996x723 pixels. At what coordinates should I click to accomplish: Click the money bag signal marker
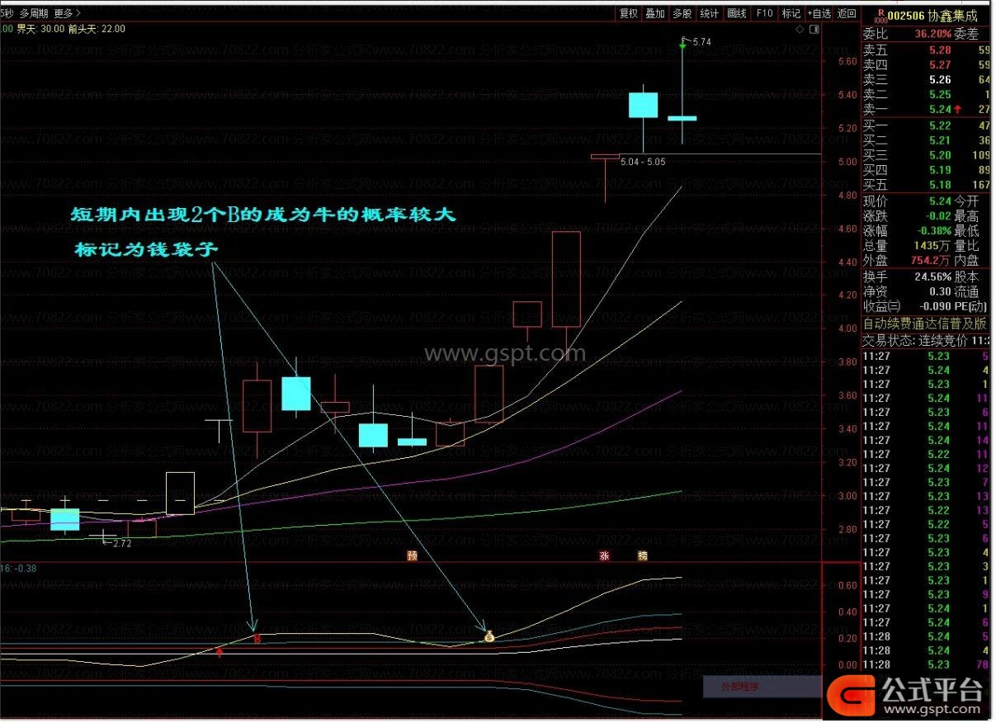[x=489, y=636]
